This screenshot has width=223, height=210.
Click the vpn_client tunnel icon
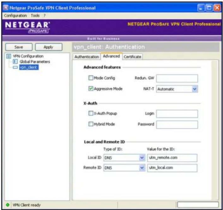(15, 67)
